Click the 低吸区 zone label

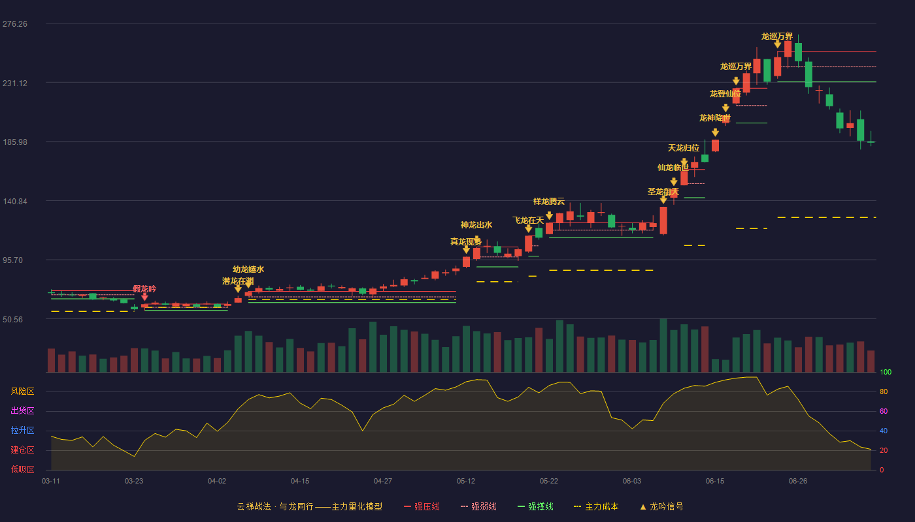23,469
